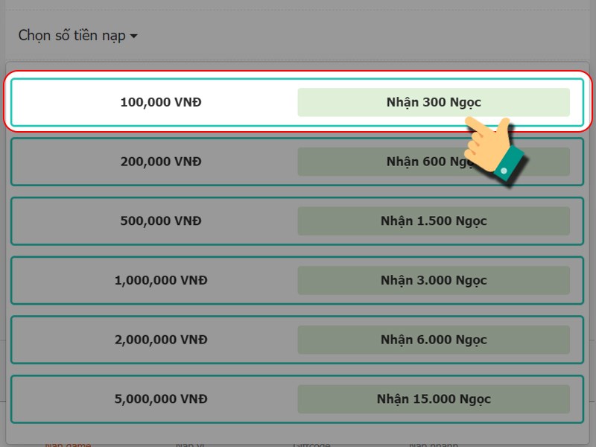This screenshot has height=447, width=596.
Task: Pick the 500,000 VNĐ amount
Action: (161, 221)
